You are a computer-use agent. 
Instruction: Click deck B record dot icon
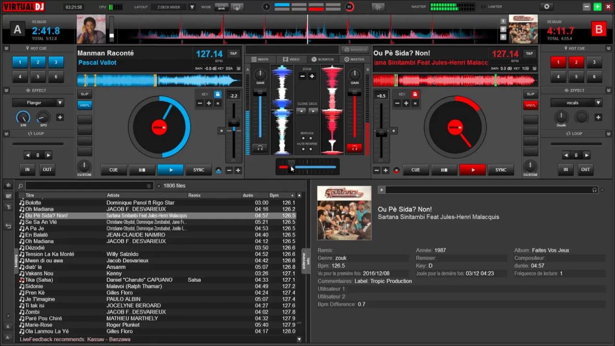click(396, 170)
